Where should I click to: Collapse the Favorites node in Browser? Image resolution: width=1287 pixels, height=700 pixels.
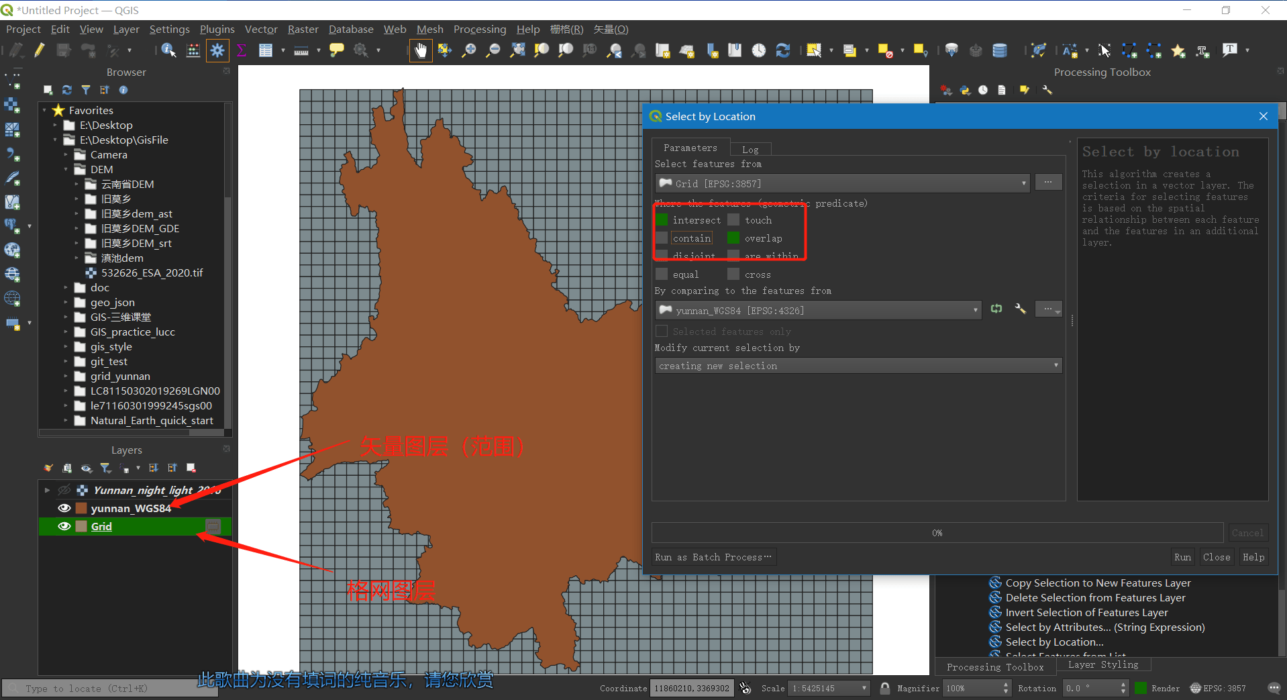point(44,110)
